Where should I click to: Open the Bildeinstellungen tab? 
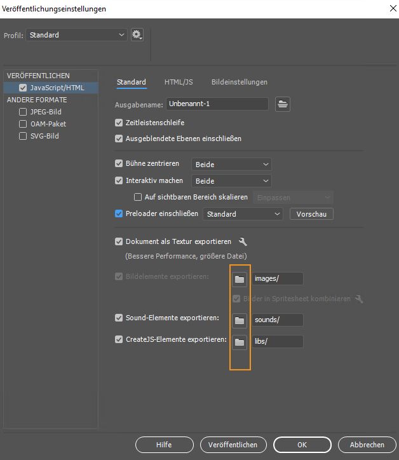coord(239,82)
